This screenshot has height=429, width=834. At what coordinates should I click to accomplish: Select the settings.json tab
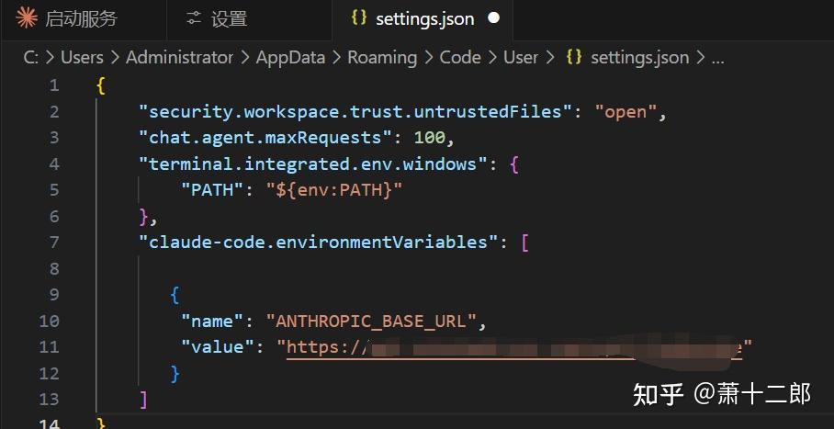pos(423,19)
